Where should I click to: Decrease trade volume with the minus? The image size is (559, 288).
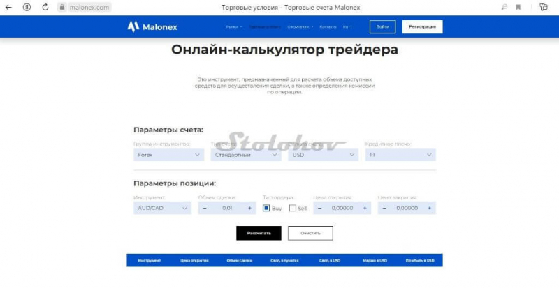(204, 208)
